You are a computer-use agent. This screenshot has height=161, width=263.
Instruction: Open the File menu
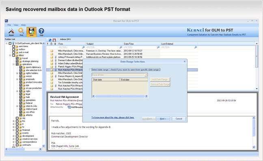(9, 25)
